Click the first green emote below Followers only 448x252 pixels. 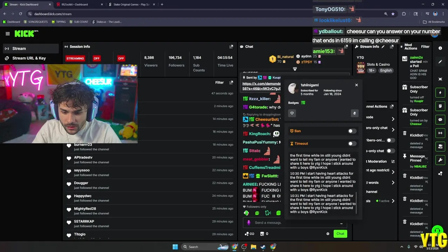pos(246,213)
